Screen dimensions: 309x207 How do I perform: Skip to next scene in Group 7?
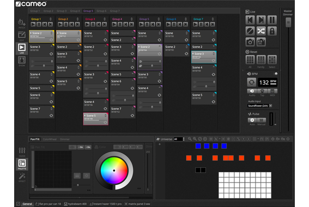click(213, 25)
